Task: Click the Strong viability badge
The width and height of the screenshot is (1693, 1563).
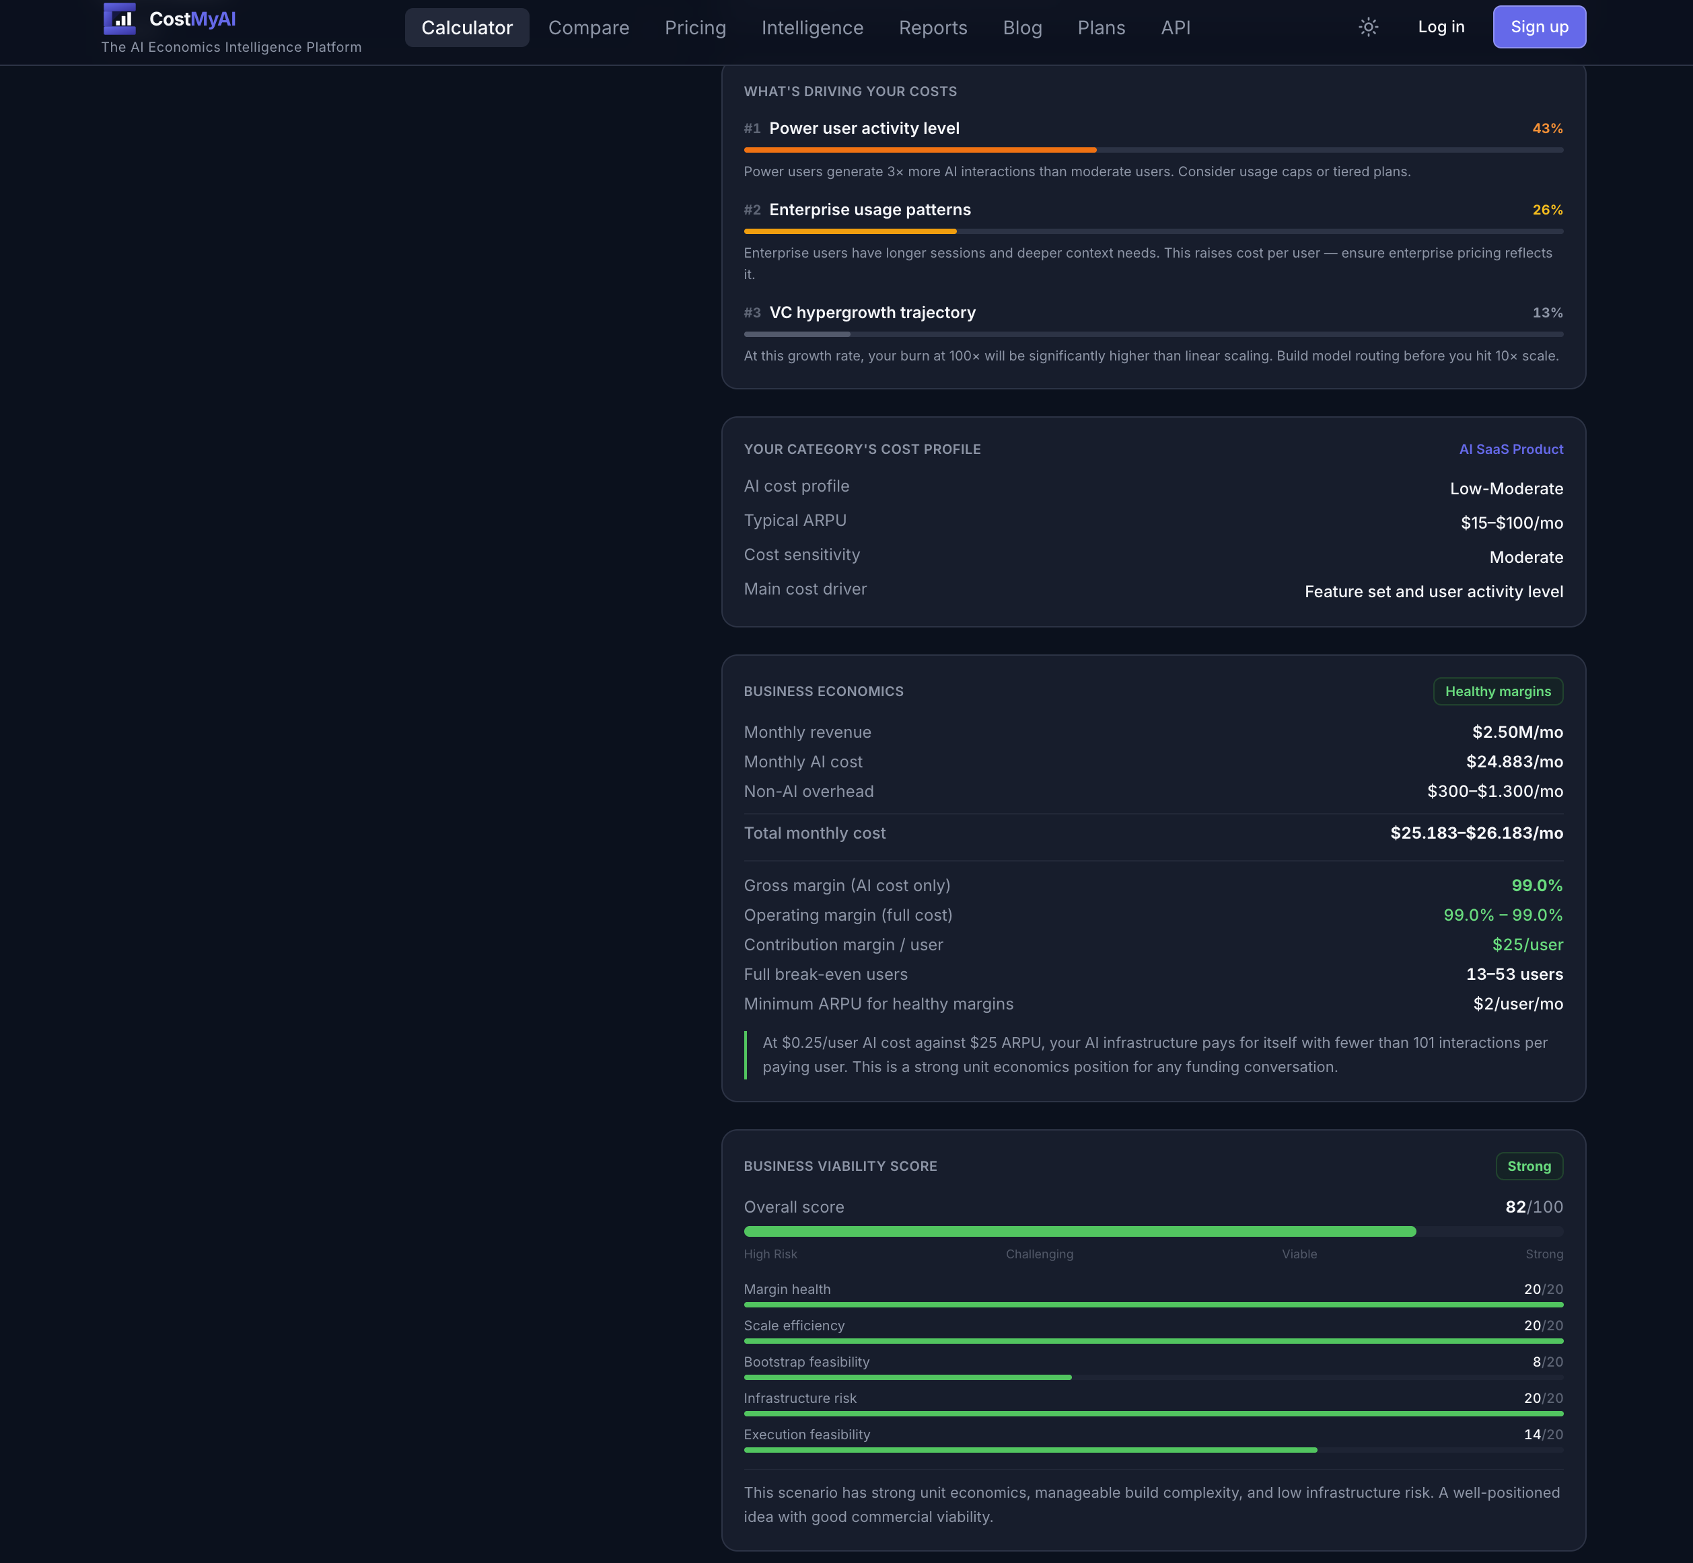Action: coord(1529,1166)
